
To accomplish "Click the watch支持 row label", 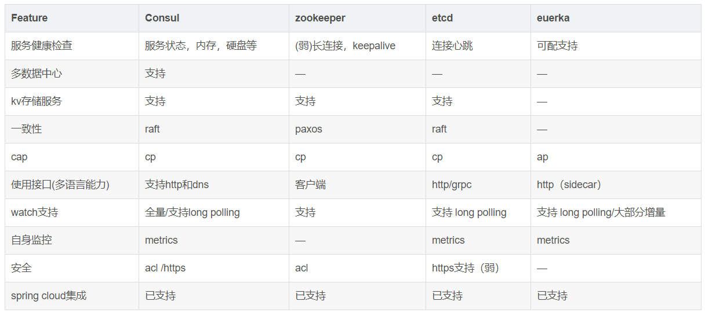I will click(34, 212).
